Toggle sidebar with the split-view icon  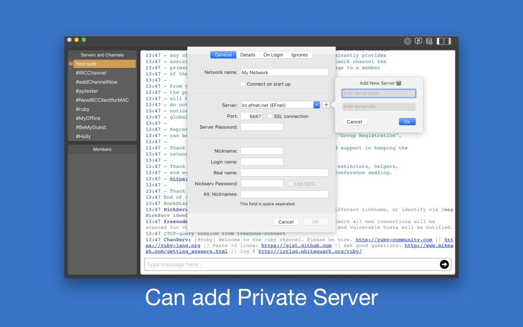[x=444, y=41]
